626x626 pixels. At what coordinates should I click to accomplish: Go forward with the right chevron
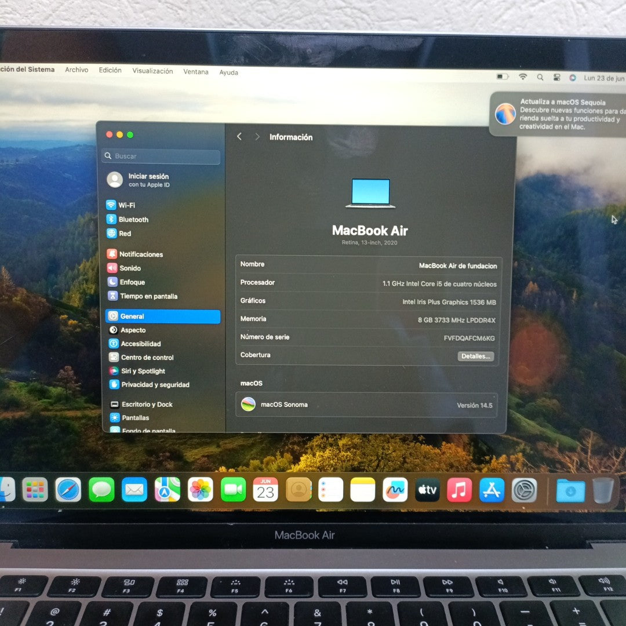257,137
